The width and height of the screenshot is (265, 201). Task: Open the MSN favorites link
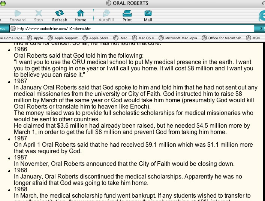[x=256, y=38]
